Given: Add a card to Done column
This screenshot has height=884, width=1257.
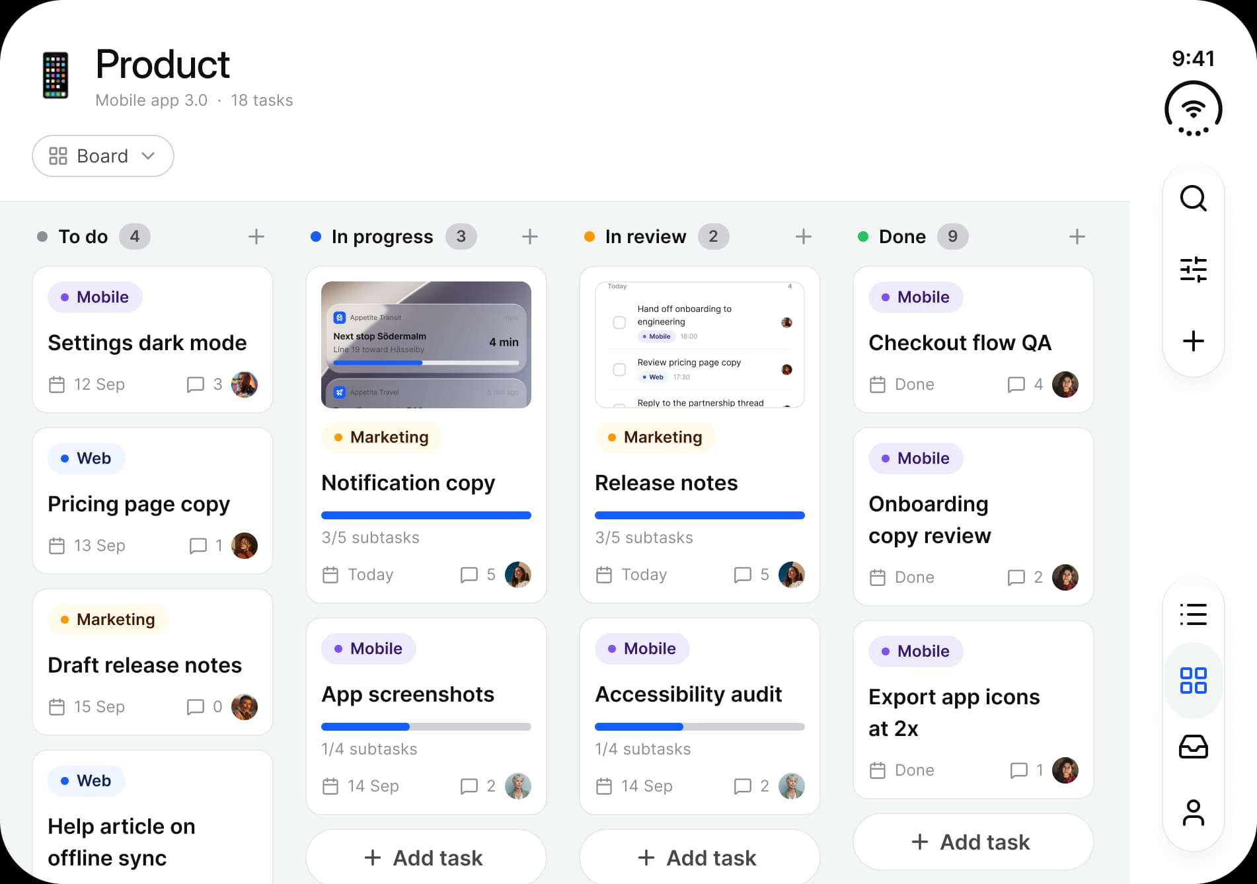Looking at the screenshot, I should click(x=1077, y=237).
